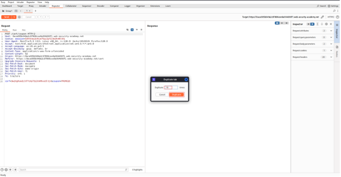Click the help icon next to HTTP/2

pos(337,17)
